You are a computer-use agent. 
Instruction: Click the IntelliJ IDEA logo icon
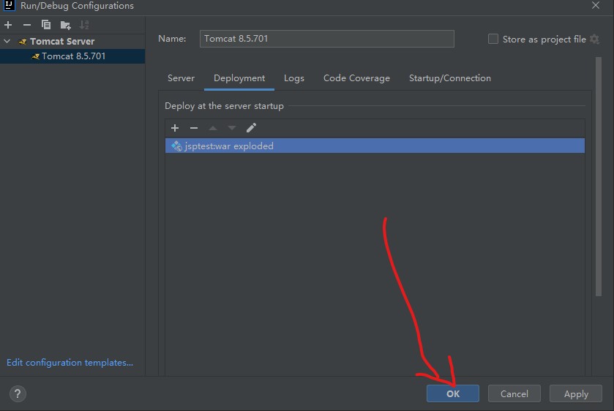point(9,5)
